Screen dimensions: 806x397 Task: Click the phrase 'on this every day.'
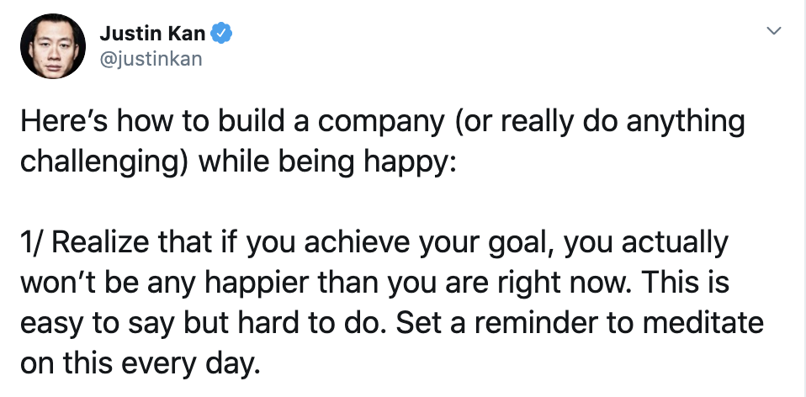click(x=138, y=364)
